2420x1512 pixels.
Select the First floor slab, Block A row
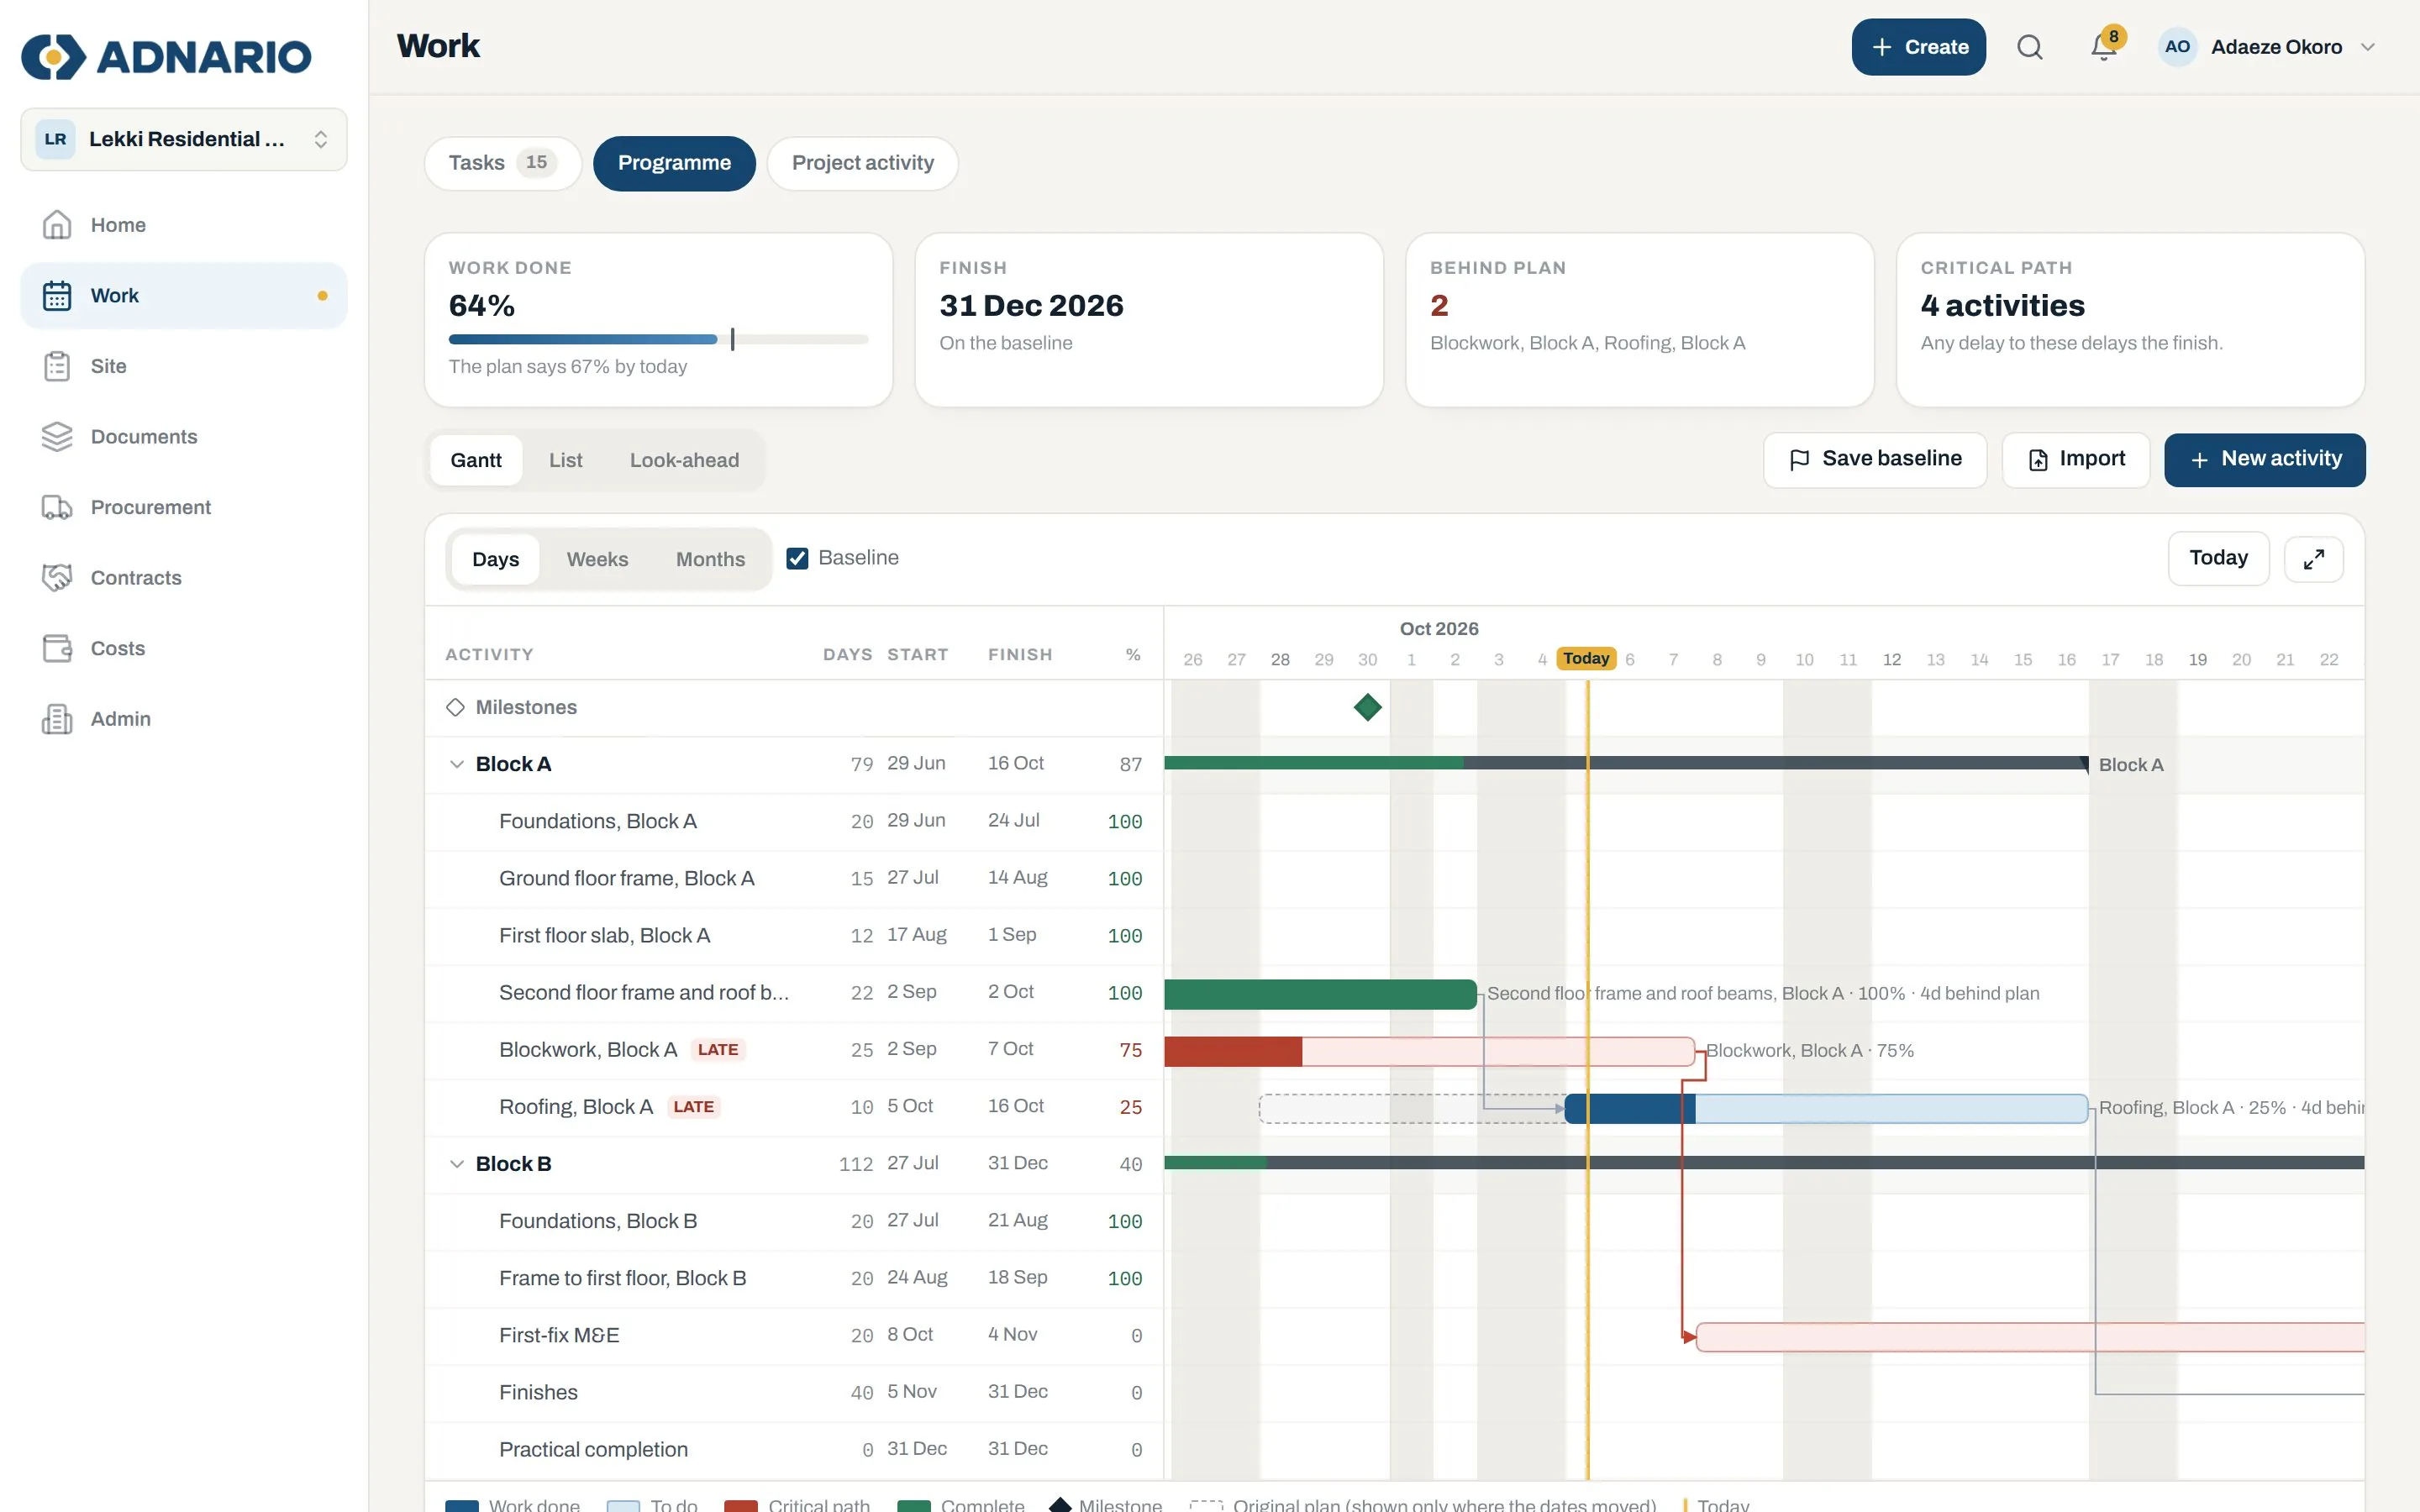click(x=794, y=936)
